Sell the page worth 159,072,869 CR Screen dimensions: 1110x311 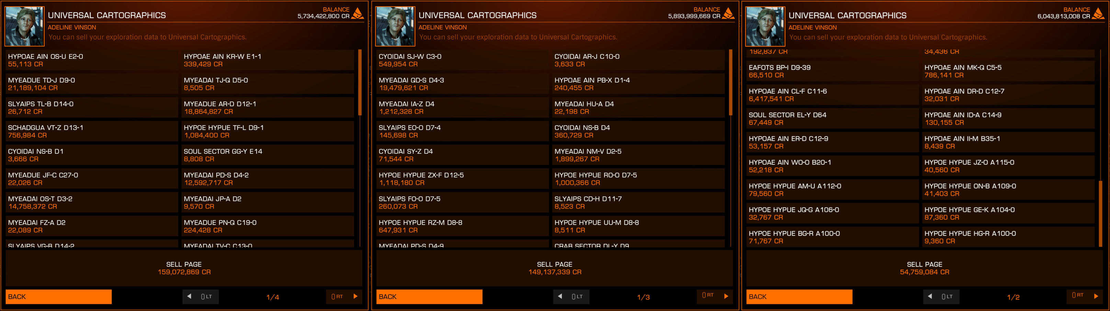184,268
